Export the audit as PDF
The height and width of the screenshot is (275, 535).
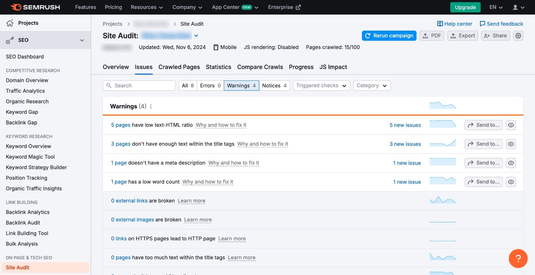pyautogui.click(x=432, y=35)
